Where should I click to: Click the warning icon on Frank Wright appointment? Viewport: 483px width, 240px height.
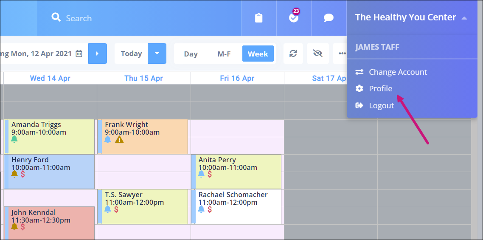pyautogui.click(x=119, y=139)
